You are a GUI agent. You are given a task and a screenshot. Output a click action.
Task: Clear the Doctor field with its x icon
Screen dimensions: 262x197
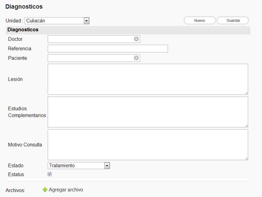136,39
